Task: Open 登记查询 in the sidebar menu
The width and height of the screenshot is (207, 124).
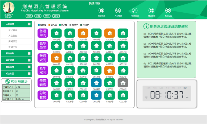Action: [13, 30]
